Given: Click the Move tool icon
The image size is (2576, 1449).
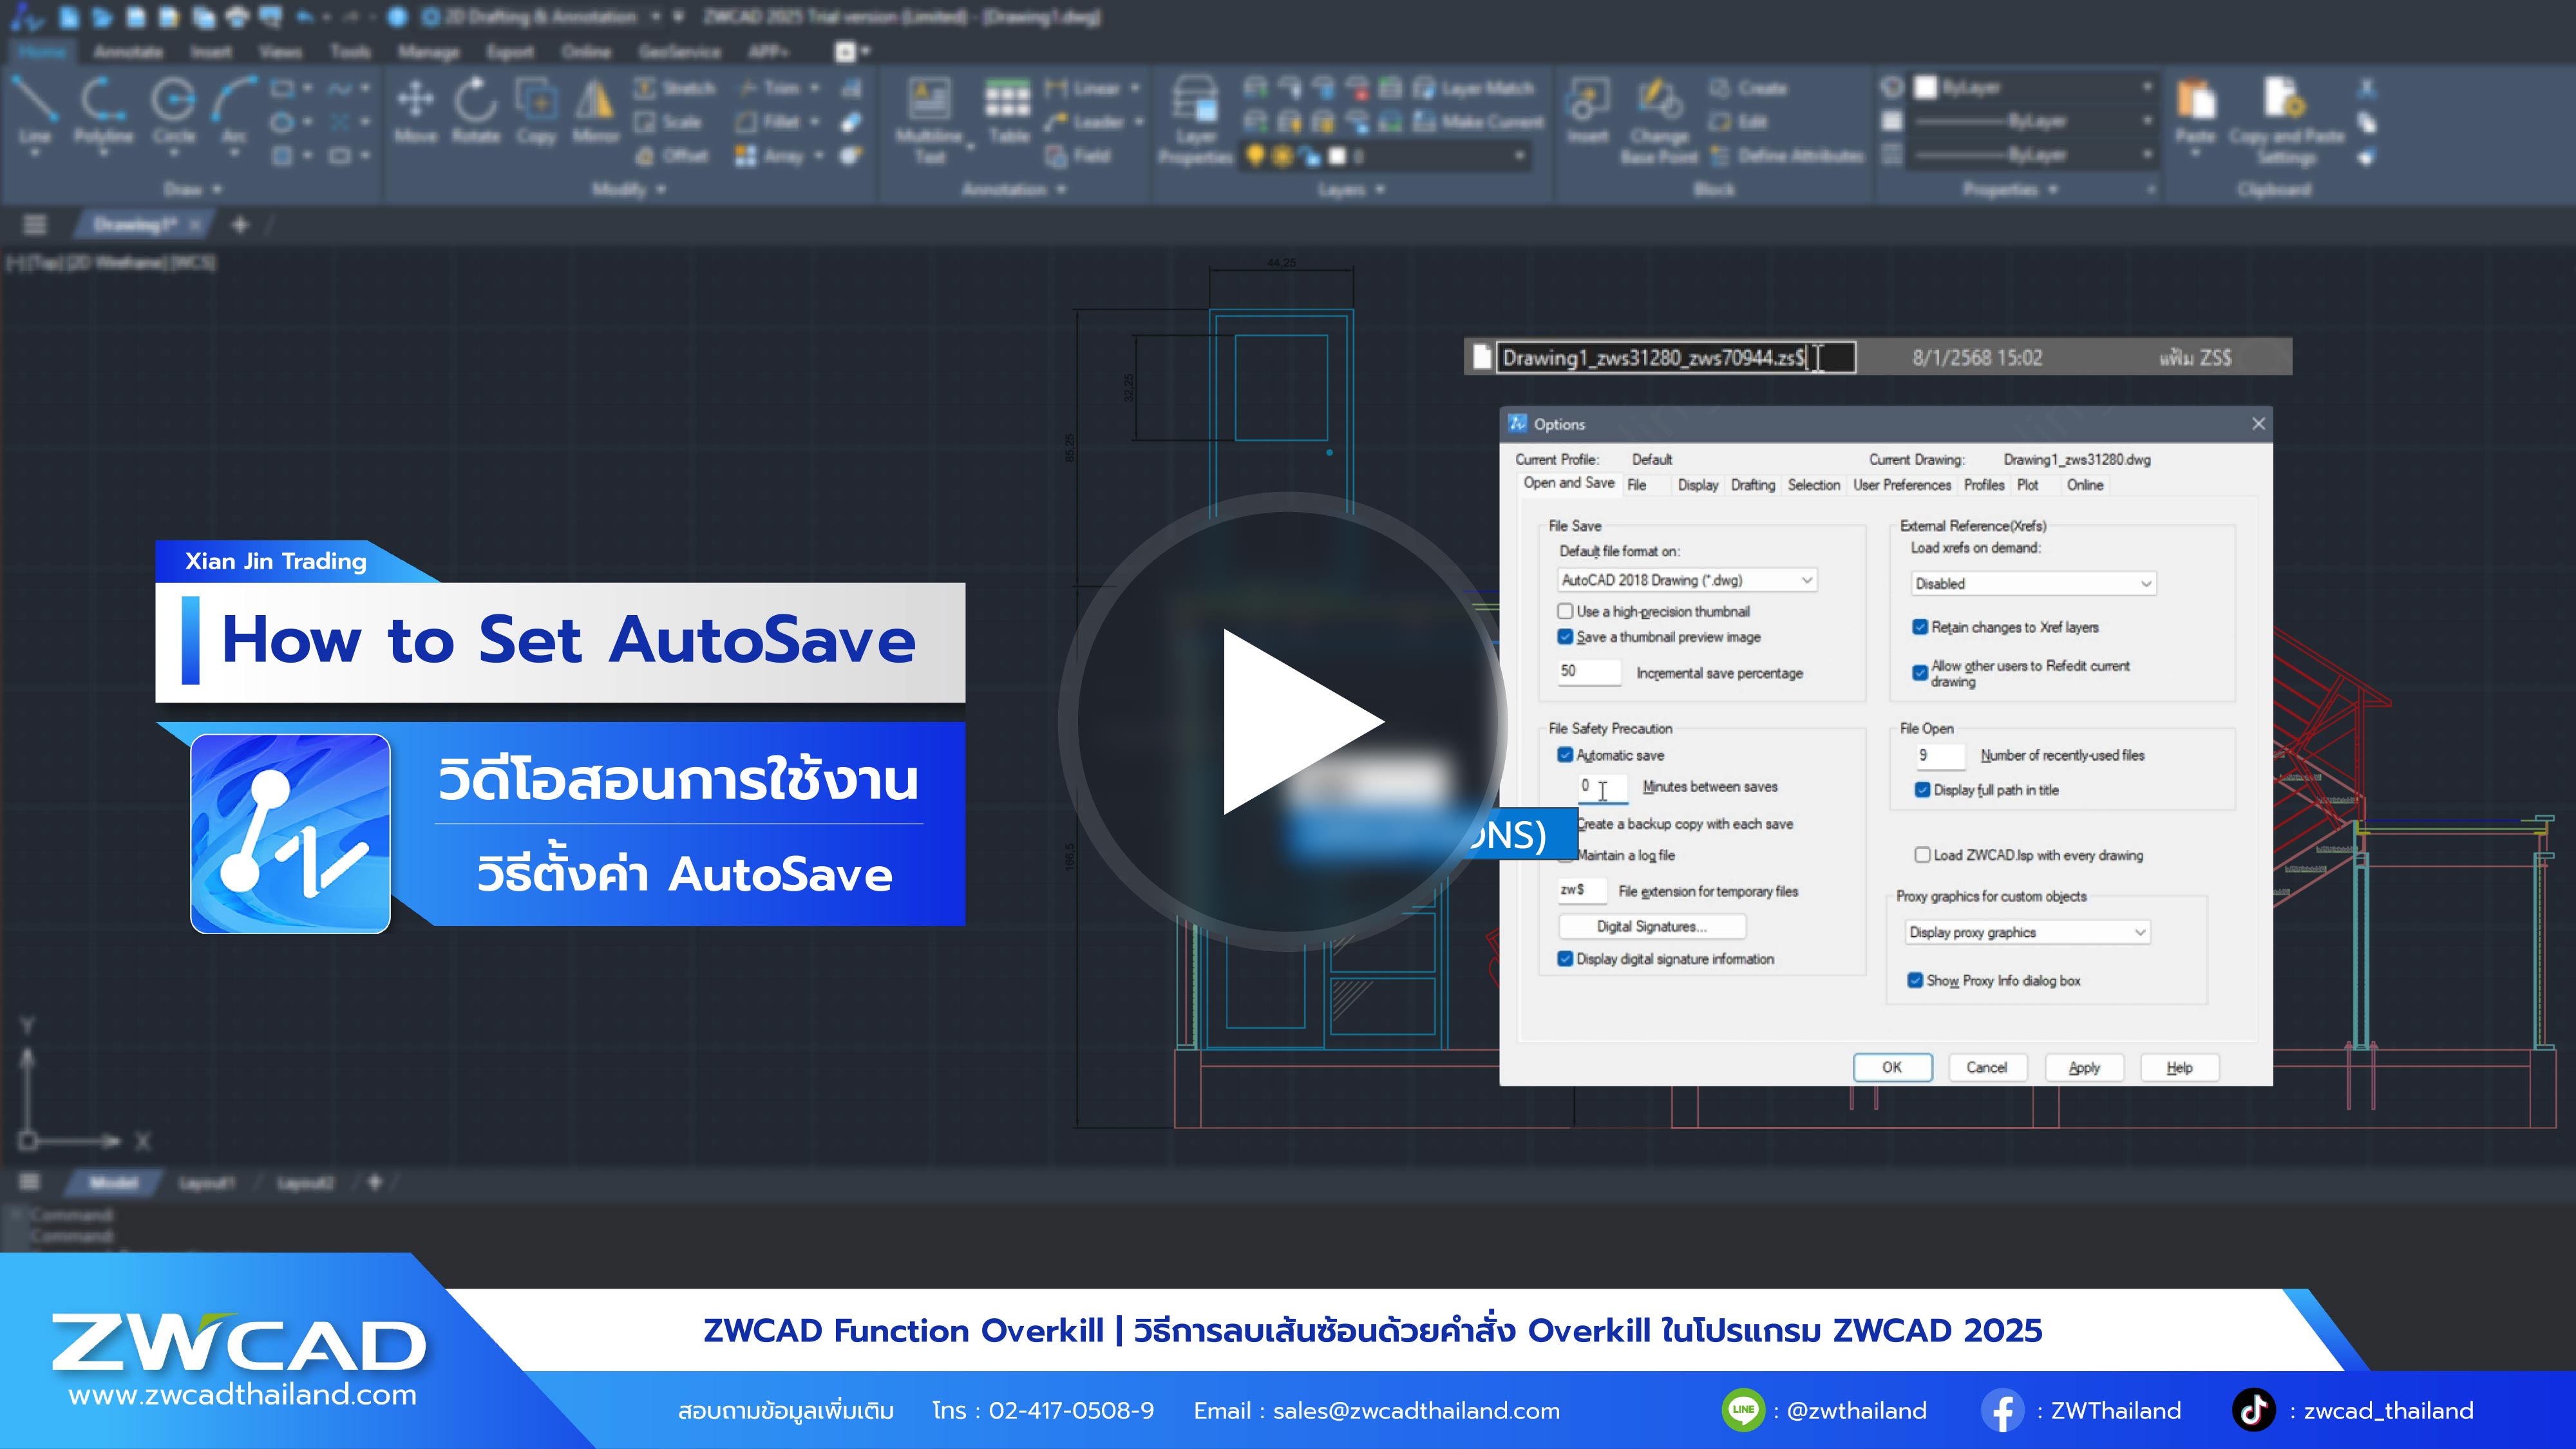Looking at the screenshot, I should pos(415,100).
